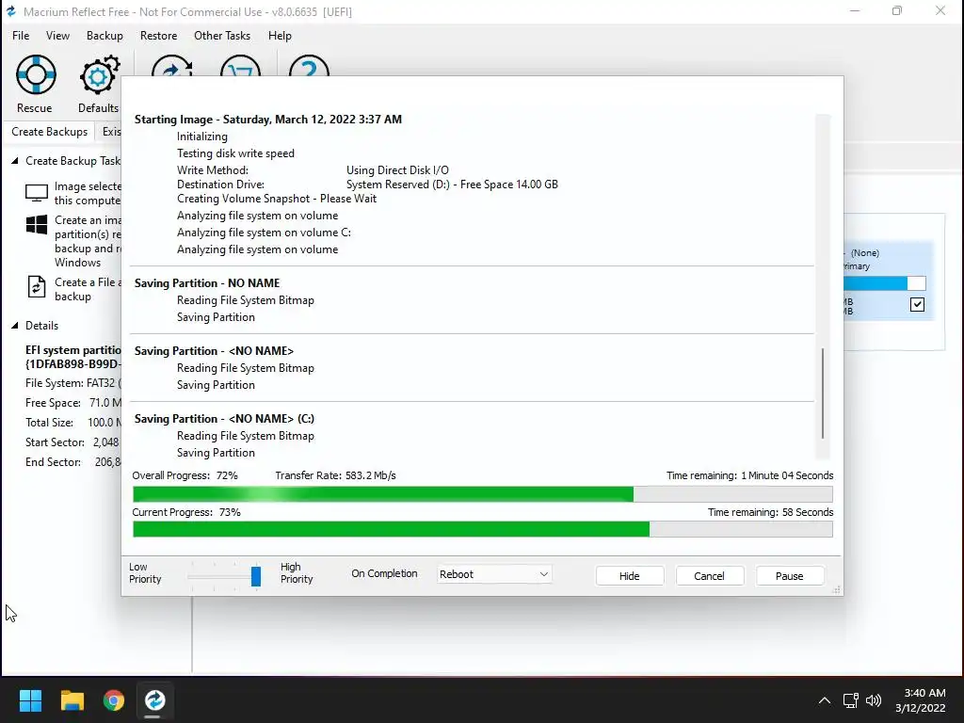
Task: Click 'Analyzing file system on volume C:' line
Action: 264,233
